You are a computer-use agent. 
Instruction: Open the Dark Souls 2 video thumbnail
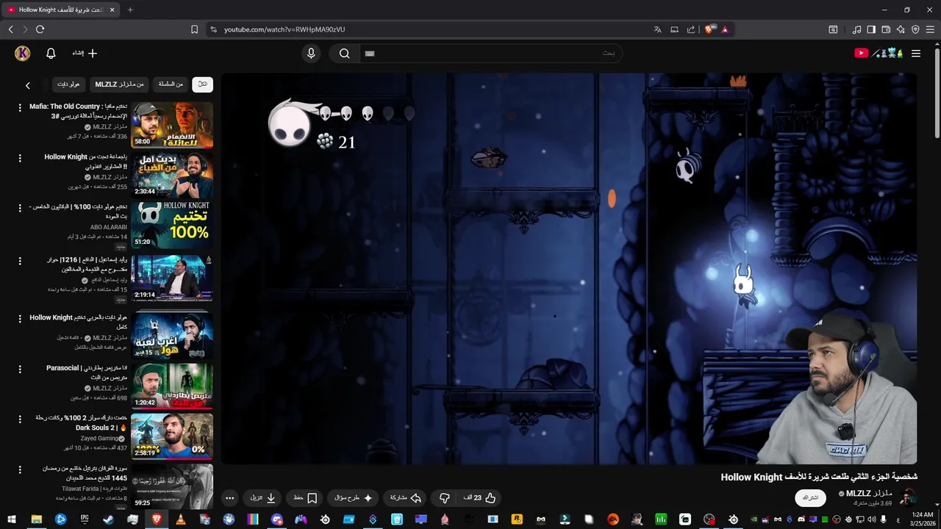[172, 436]
